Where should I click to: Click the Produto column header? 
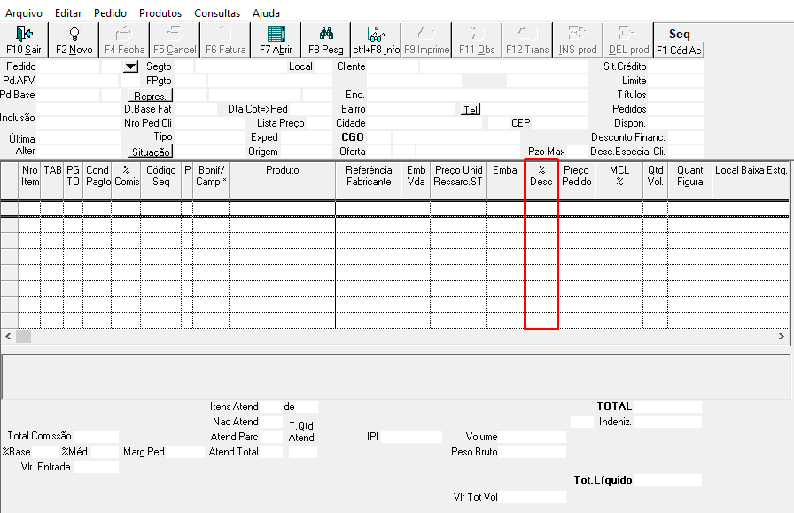pos(283,181)
